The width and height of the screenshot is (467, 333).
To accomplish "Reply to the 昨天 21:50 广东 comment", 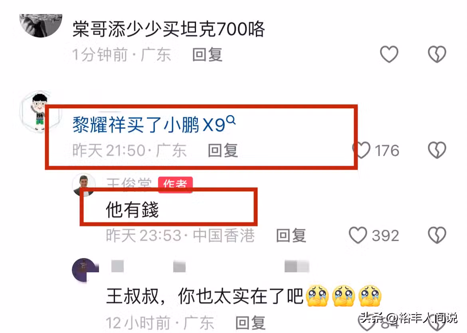I will pos(223,150).
